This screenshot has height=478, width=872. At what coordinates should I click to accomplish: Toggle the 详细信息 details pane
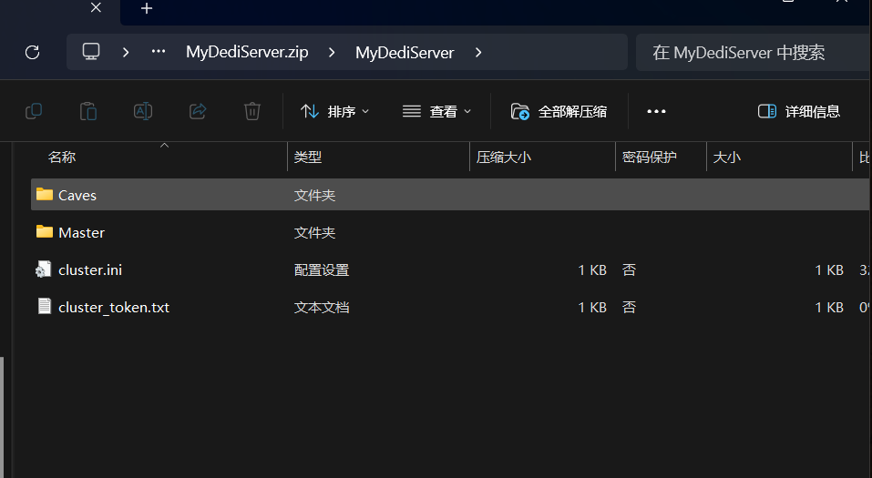pos(798,111)
